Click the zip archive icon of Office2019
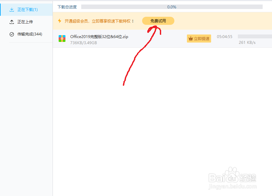Viewport: 272px width, 196px height. click(62, 38)
